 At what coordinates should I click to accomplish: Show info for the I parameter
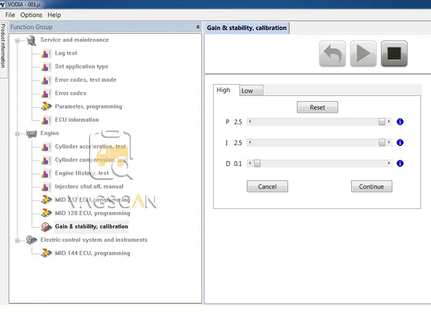(x=400, y=143)
